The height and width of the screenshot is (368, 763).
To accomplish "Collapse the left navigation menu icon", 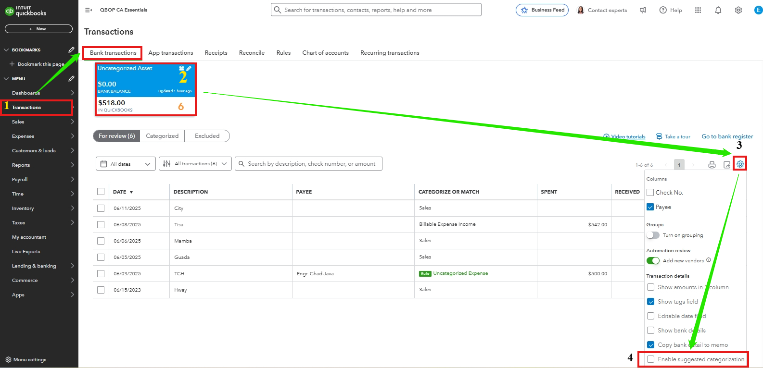I will tap(89, 10).
